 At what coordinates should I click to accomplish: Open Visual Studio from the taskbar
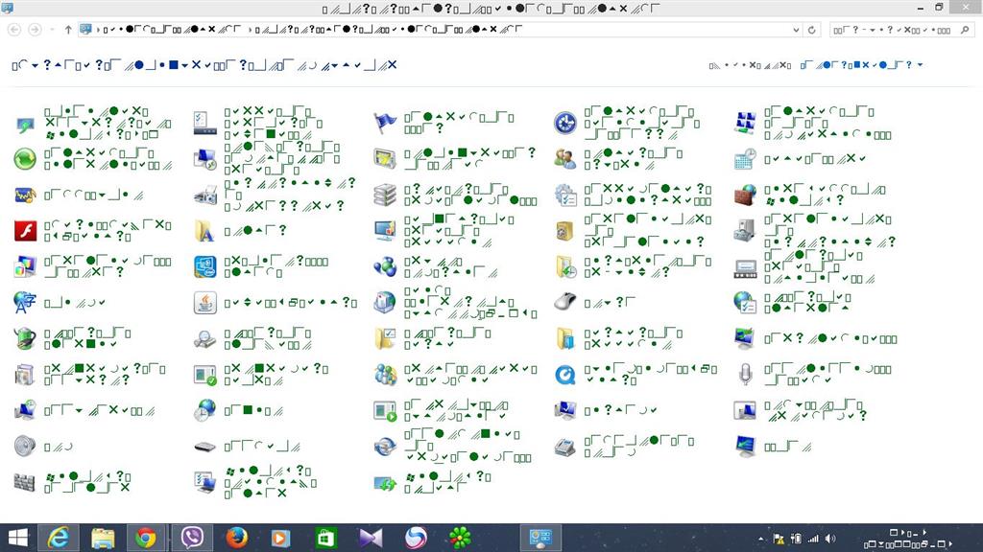(371, 538)
